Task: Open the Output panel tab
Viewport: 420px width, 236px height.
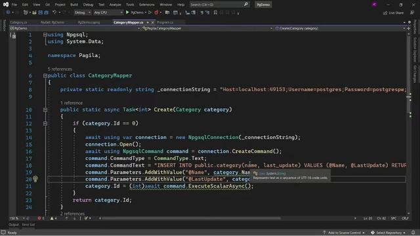Action: (14, 225)
